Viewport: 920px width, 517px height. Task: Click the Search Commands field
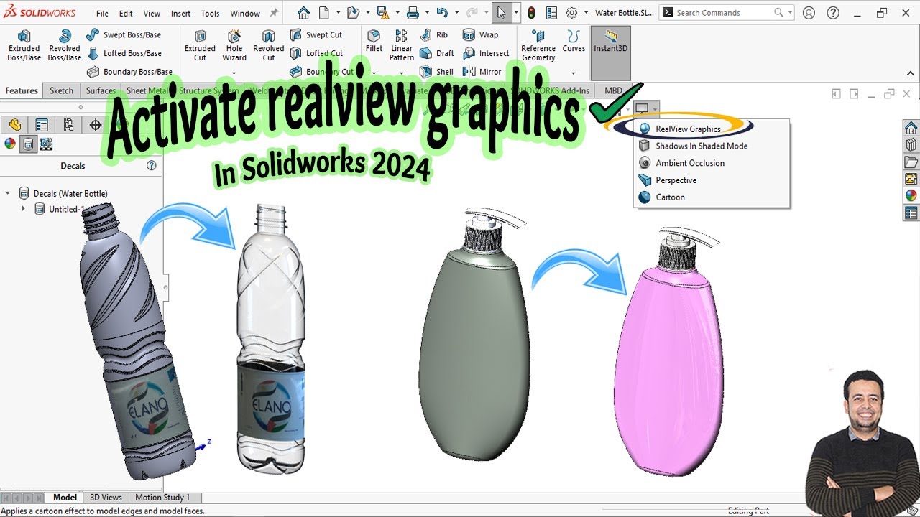click(x=724, y=12)
